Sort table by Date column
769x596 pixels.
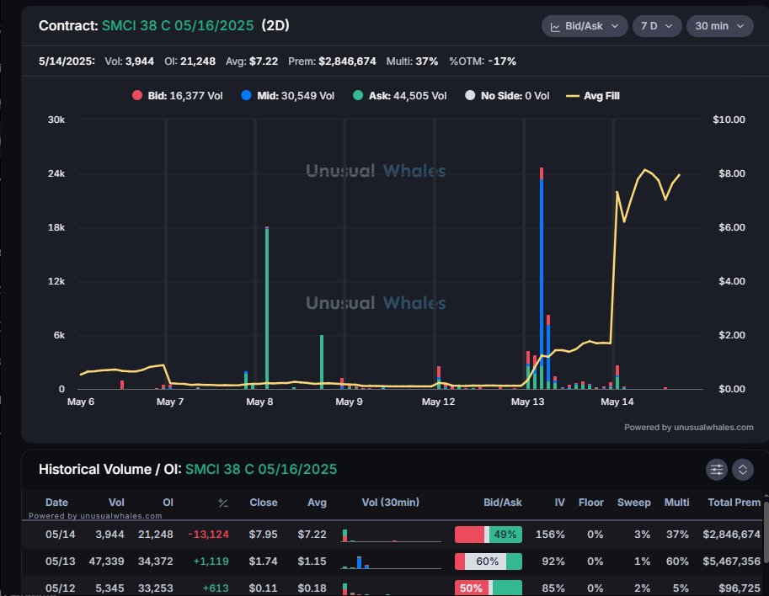57,503
